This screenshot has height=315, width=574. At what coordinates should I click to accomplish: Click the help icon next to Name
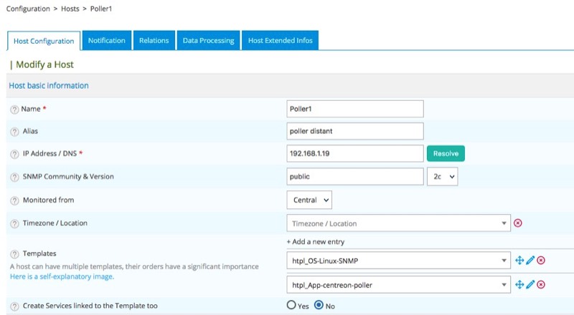14,109
